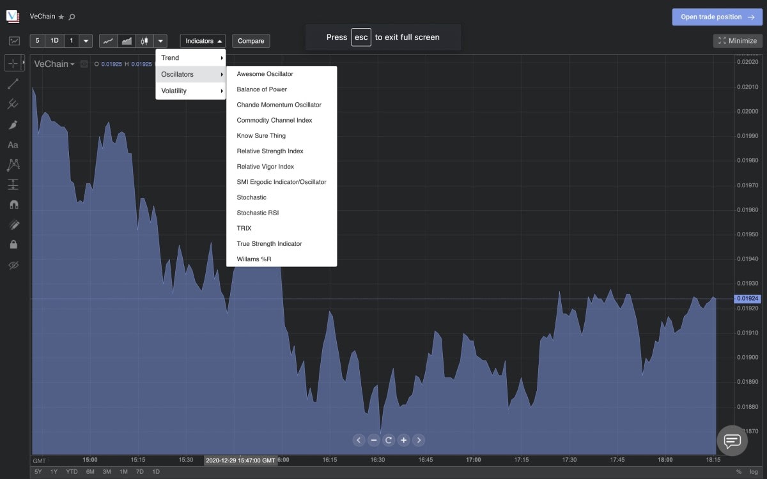
Task: Add the Relative Strength Index indicator
Action: tap(281, 151)
